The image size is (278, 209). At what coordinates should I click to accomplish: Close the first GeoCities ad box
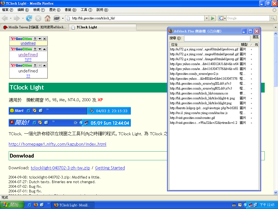pyautogui.click(x=45, y=39)
